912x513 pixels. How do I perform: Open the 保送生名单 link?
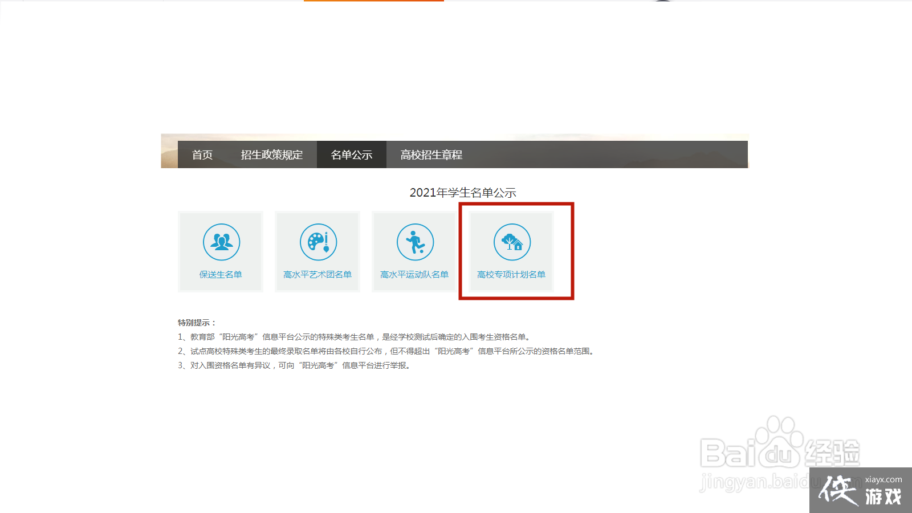(x=221, y=275)
